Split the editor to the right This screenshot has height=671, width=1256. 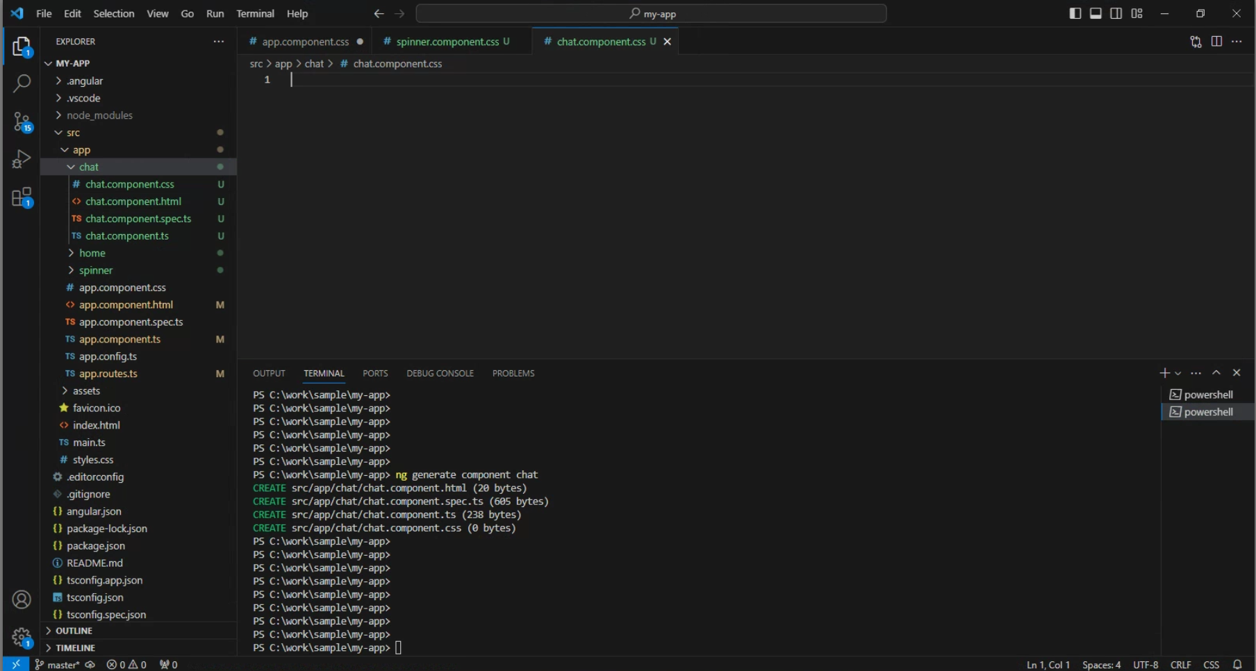pyautogui.click(x=1216, y=42)
